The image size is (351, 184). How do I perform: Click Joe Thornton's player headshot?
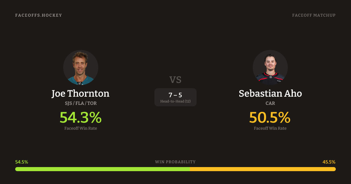[80, 67]
